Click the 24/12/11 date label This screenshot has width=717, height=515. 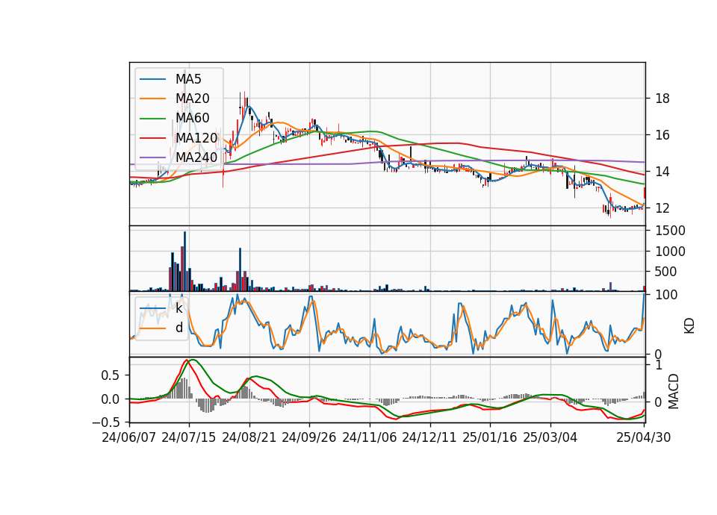[x=429, y=437]
